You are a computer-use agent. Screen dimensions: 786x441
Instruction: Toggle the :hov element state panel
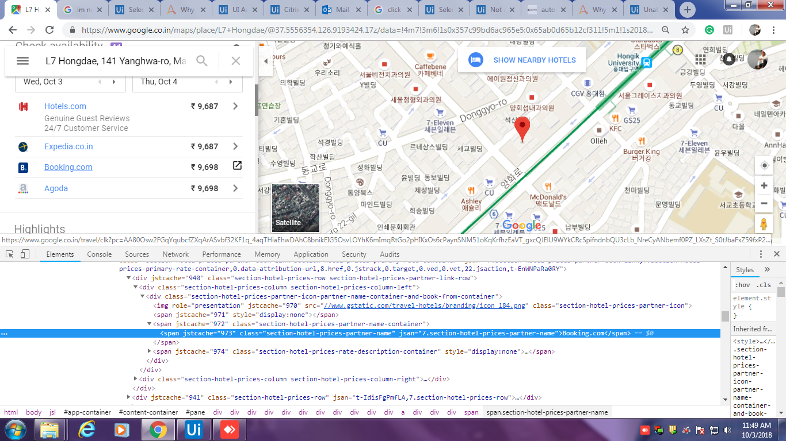coord(742,285)
